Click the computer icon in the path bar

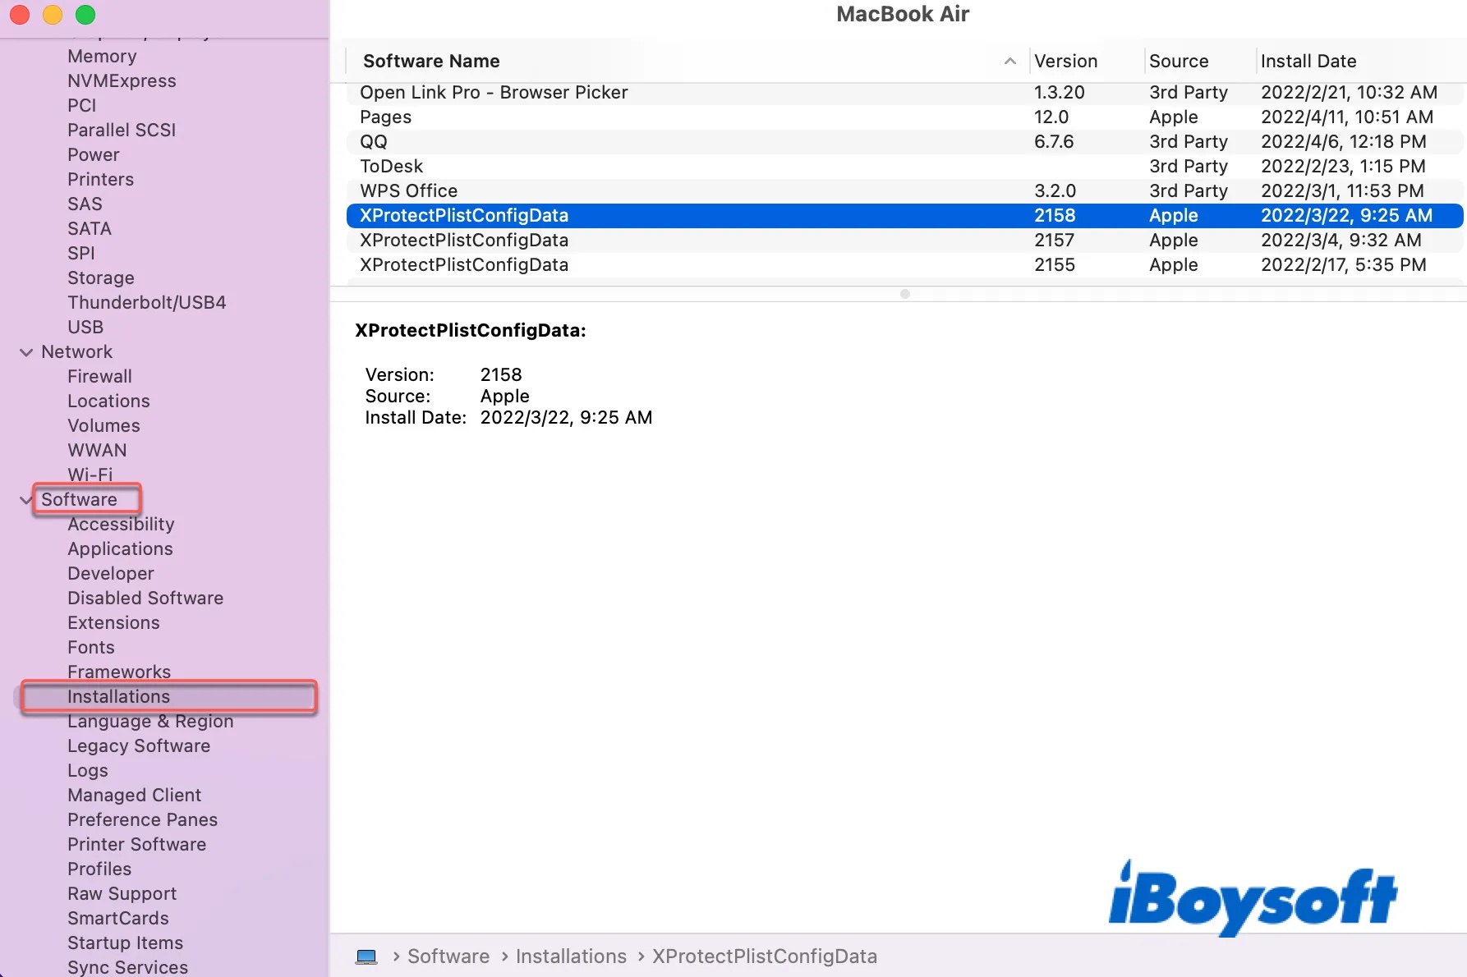point(366,956)
